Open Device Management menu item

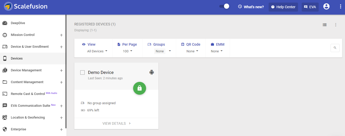[x=26, y=70]
